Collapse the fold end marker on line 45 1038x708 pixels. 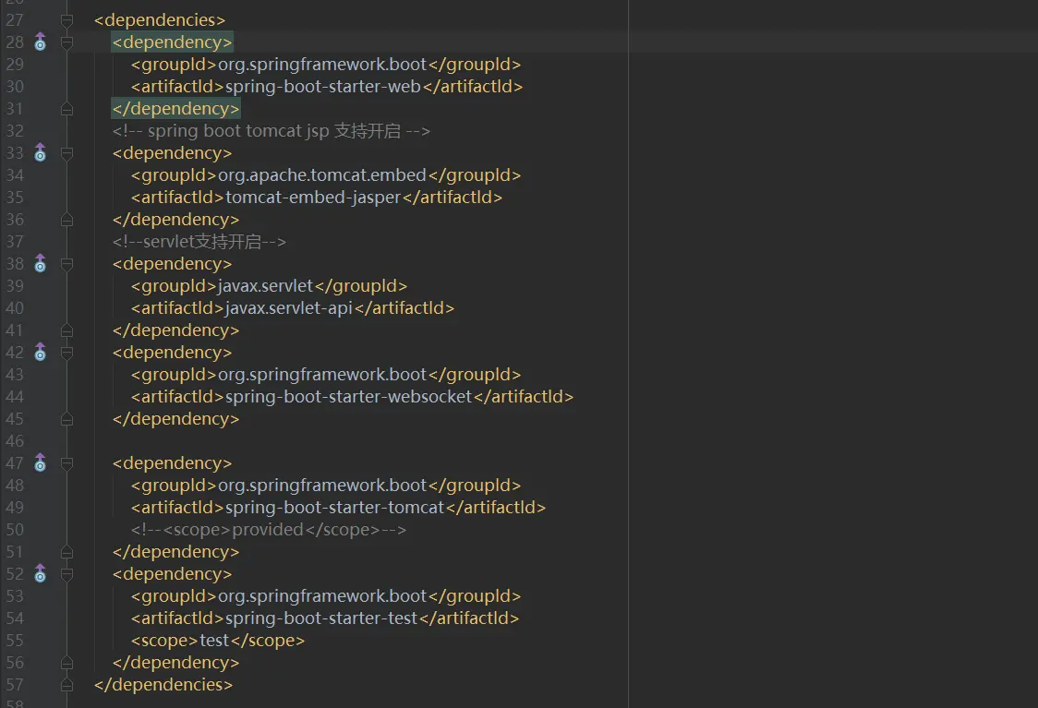66,419
